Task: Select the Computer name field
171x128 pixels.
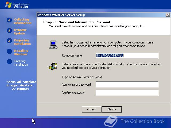Action: click(127, 56)
